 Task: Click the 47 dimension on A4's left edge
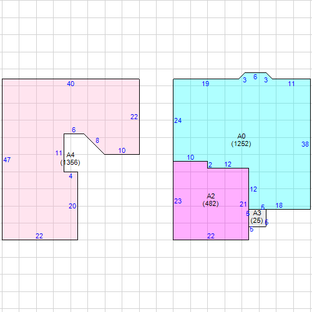[x=7, y=160]
